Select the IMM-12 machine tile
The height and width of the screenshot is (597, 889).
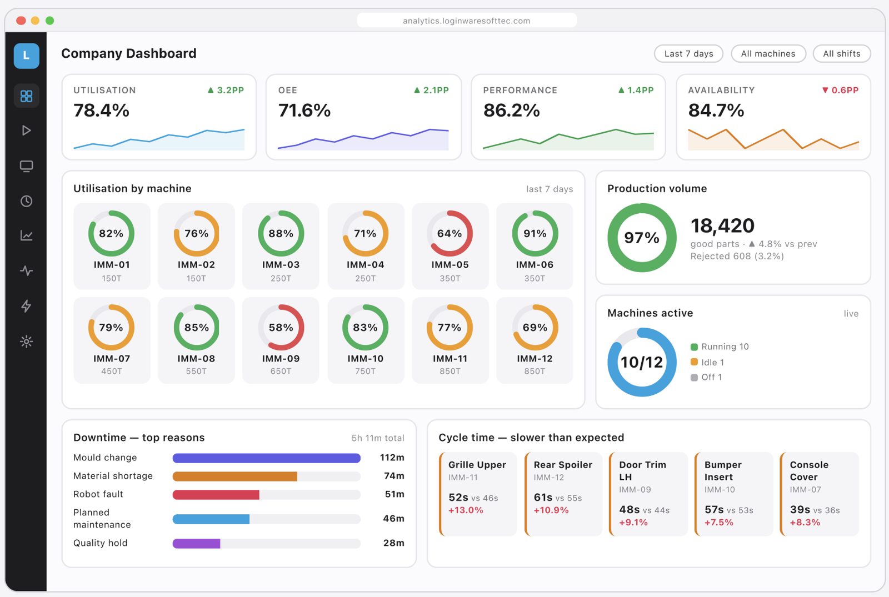[535, 340]
